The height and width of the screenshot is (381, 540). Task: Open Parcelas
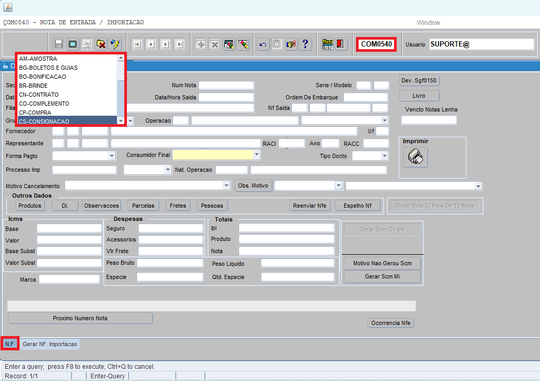(143, 206)
